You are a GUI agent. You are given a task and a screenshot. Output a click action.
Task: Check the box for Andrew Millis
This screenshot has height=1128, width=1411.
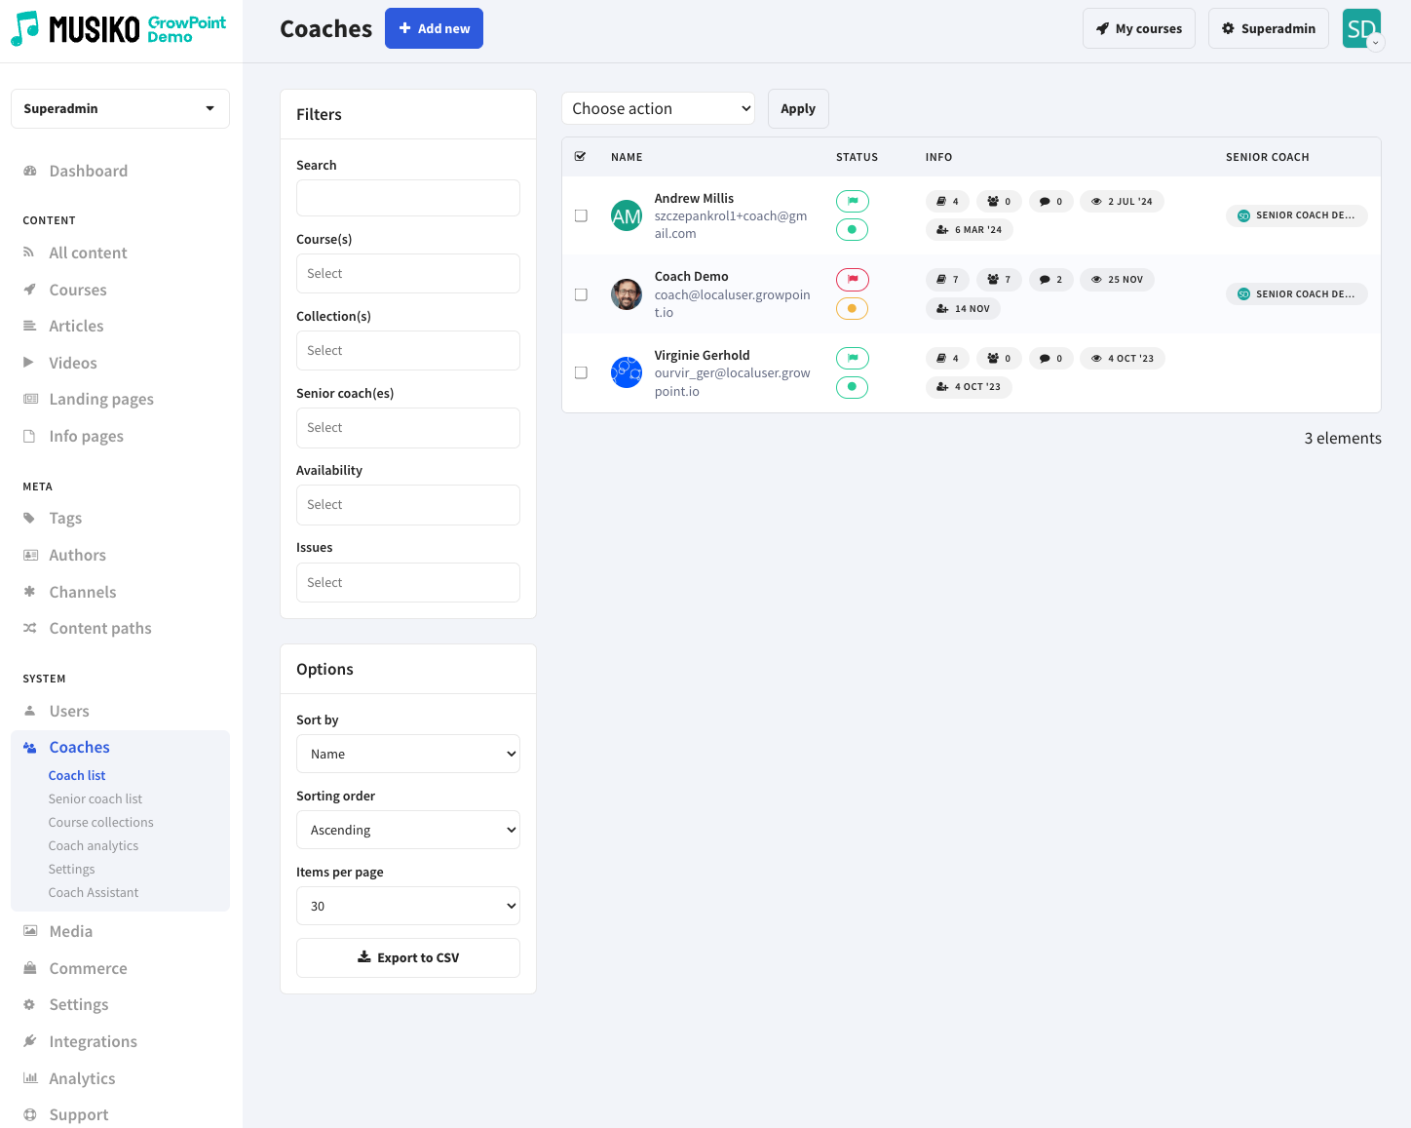[581, 215]
